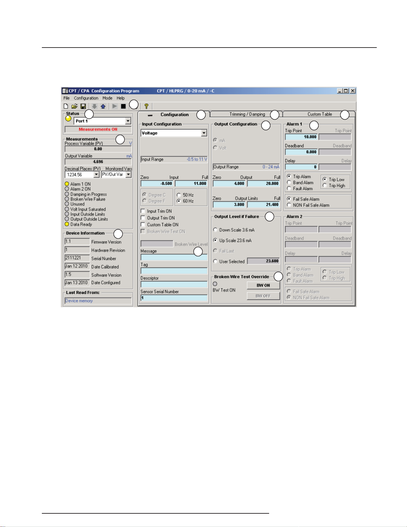Click the blue upload arrow icon
Viewport: 407px width, 527px height.
103,106
